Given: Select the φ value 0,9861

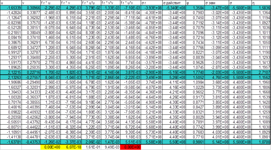Looking at the screenshot, I should pyautogui.click(x=195, y=142).
